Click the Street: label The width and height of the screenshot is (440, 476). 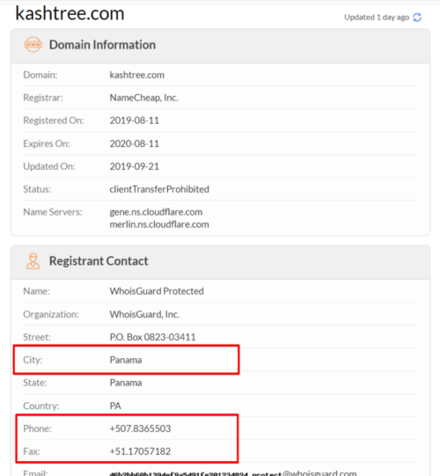(x=37, y=337)
